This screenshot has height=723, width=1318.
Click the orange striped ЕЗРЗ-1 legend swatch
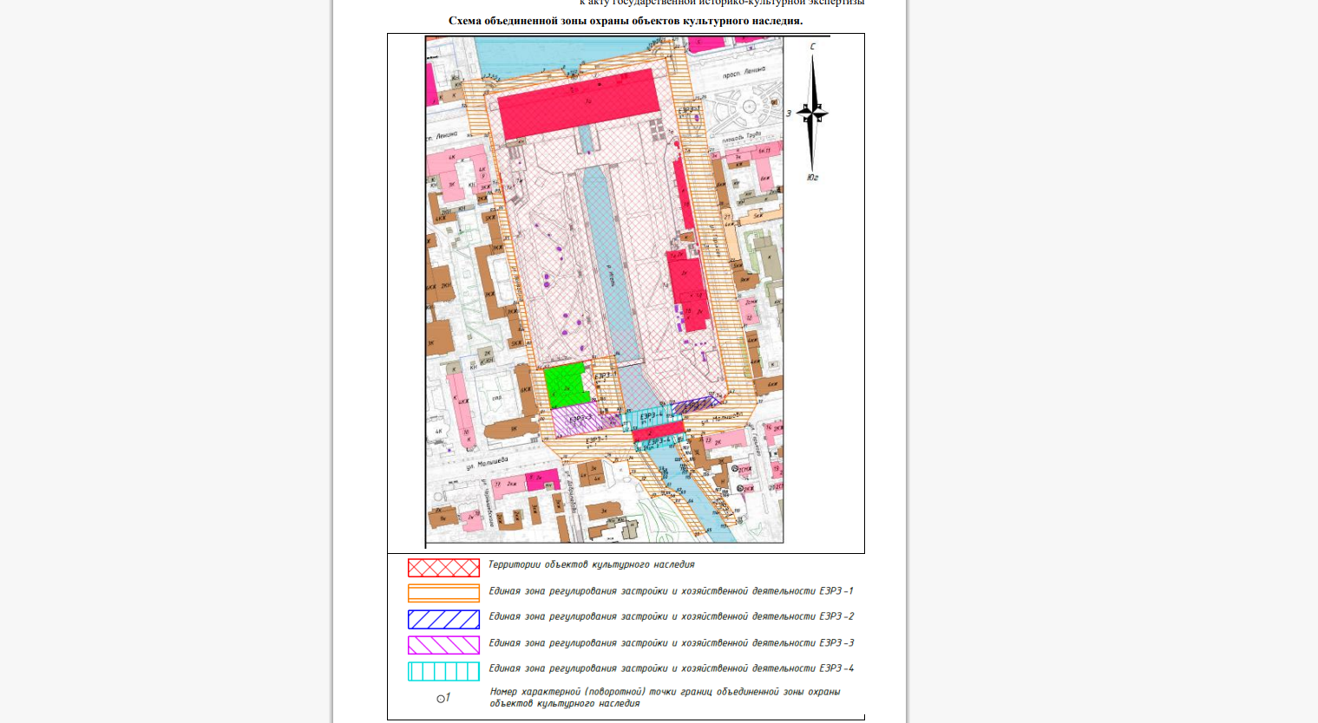[x=443, y=594]
